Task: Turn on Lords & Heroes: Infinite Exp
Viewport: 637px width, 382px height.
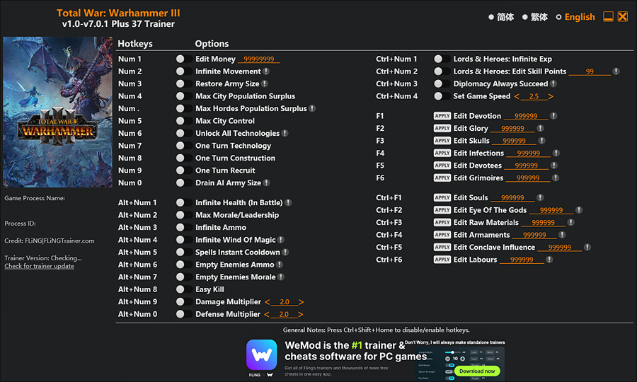Action: 438,59
